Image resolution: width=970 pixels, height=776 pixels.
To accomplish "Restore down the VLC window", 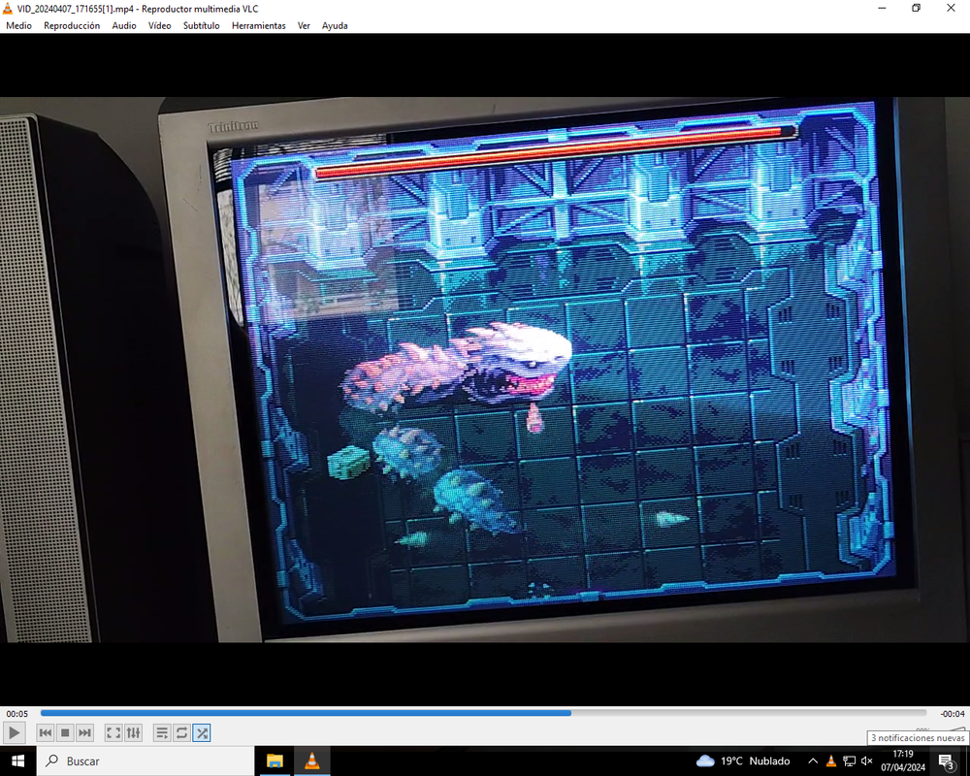I will (917, 8).
